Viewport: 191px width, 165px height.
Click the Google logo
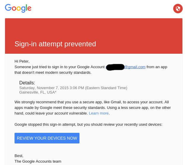click(18, 8)
